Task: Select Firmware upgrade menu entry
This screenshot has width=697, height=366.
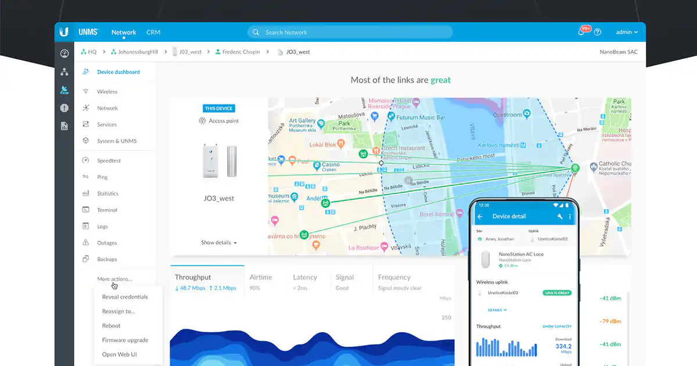Action: (x=125, y=340)
